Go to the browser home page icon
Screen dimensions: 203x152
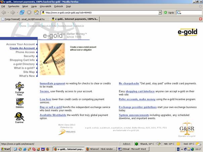(x=36, y=12)
